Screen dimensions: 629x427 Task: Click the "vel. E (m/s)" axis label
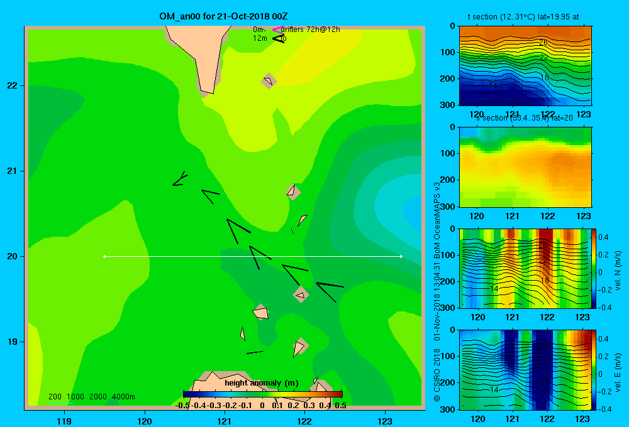[x=618, y=372]
